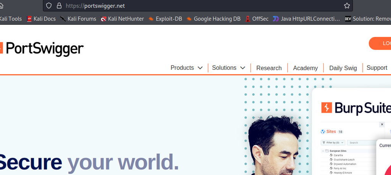
Task: Click the globe icon beside Sites
Action: [x=323, y=132]
